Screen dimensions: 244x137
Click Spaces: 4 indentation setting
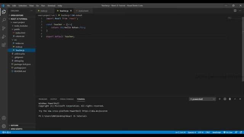pyautogui.click(x=192, y=132)
